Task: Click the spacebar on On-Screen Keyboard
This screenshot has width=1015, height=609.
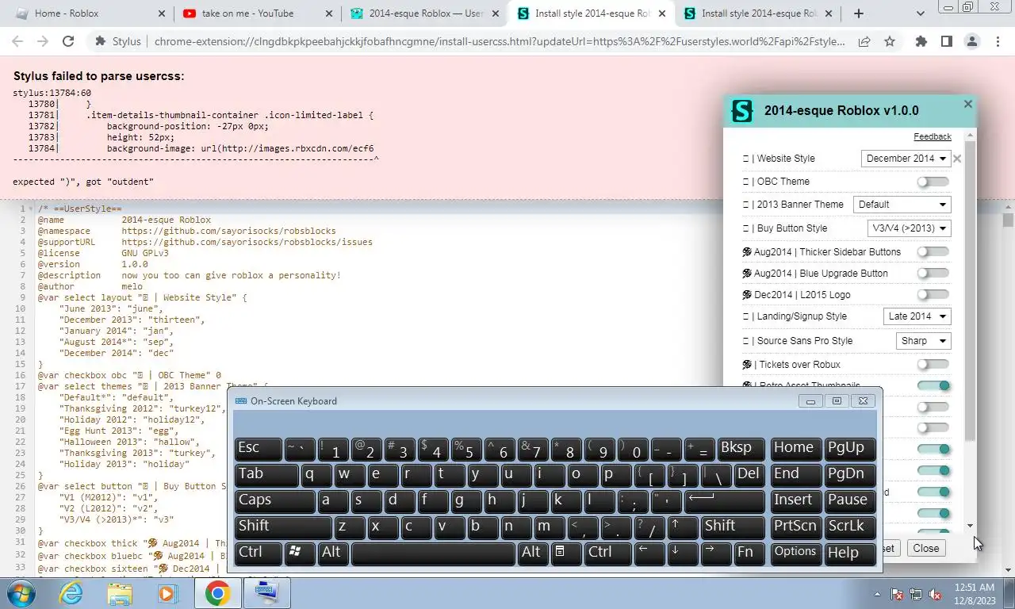Action: [433, 552]
